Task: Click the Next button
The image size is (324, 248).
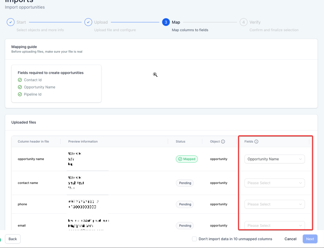Action: [x=310, y=239]
